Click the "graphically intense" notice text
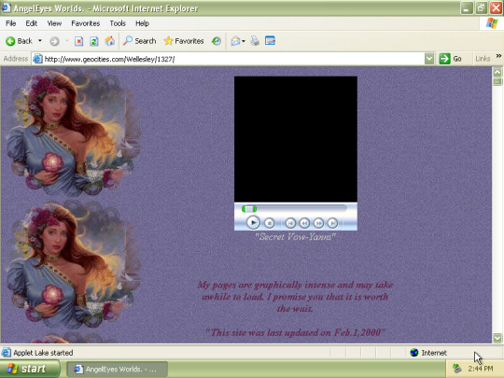 [295, 297]
